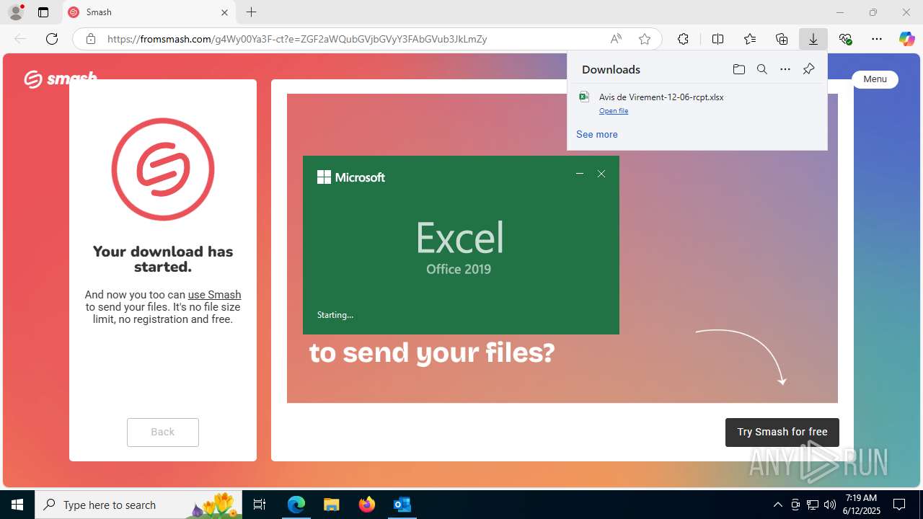The image size is (923, 519).
Task: Adjust volume via the speaker icon
Action: tap(829, 505)
